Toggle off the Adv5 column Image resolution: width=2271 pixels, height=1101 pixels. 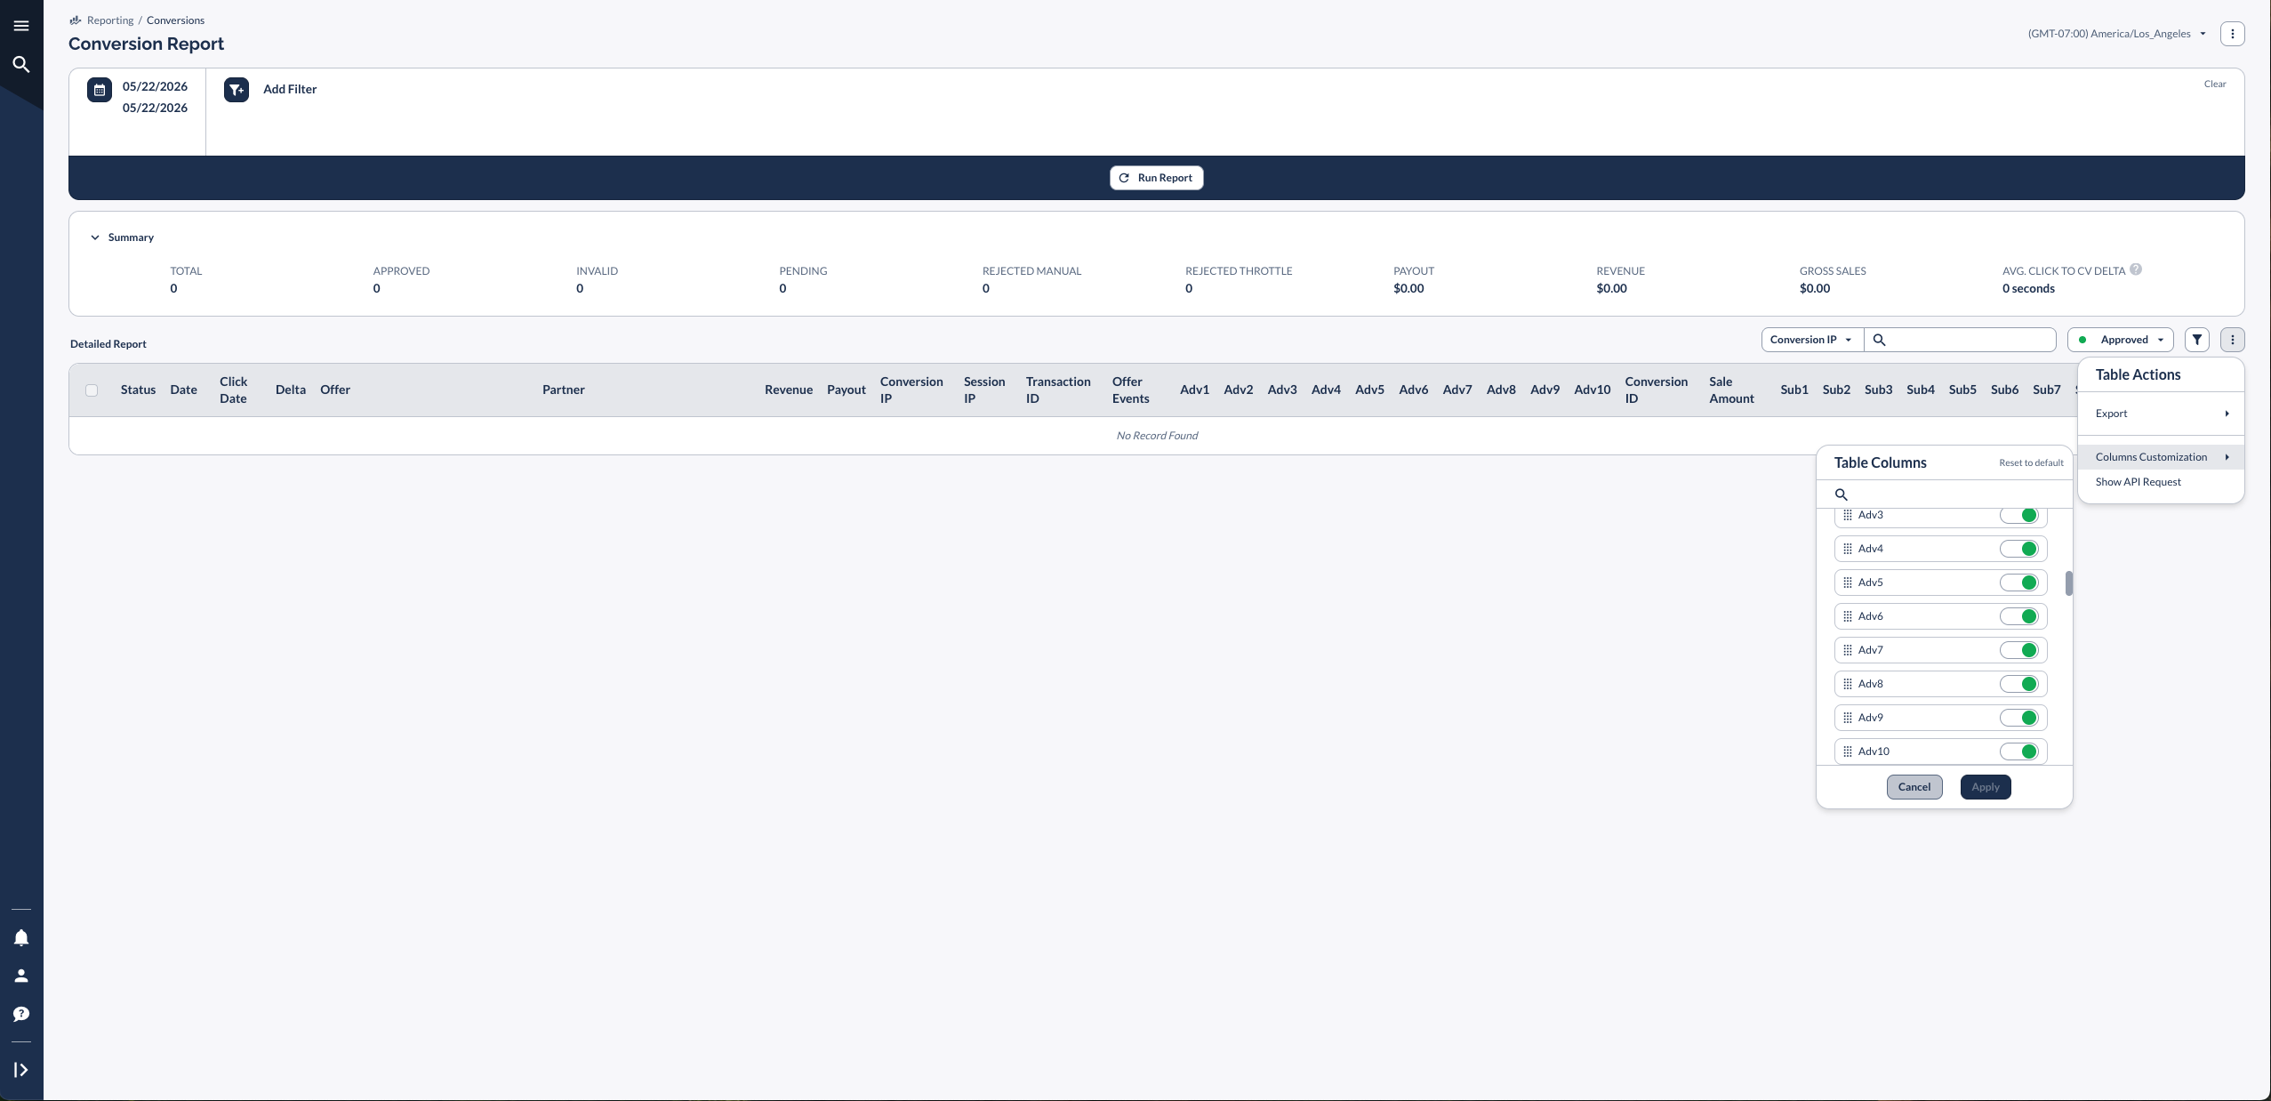coord(2018,583)
